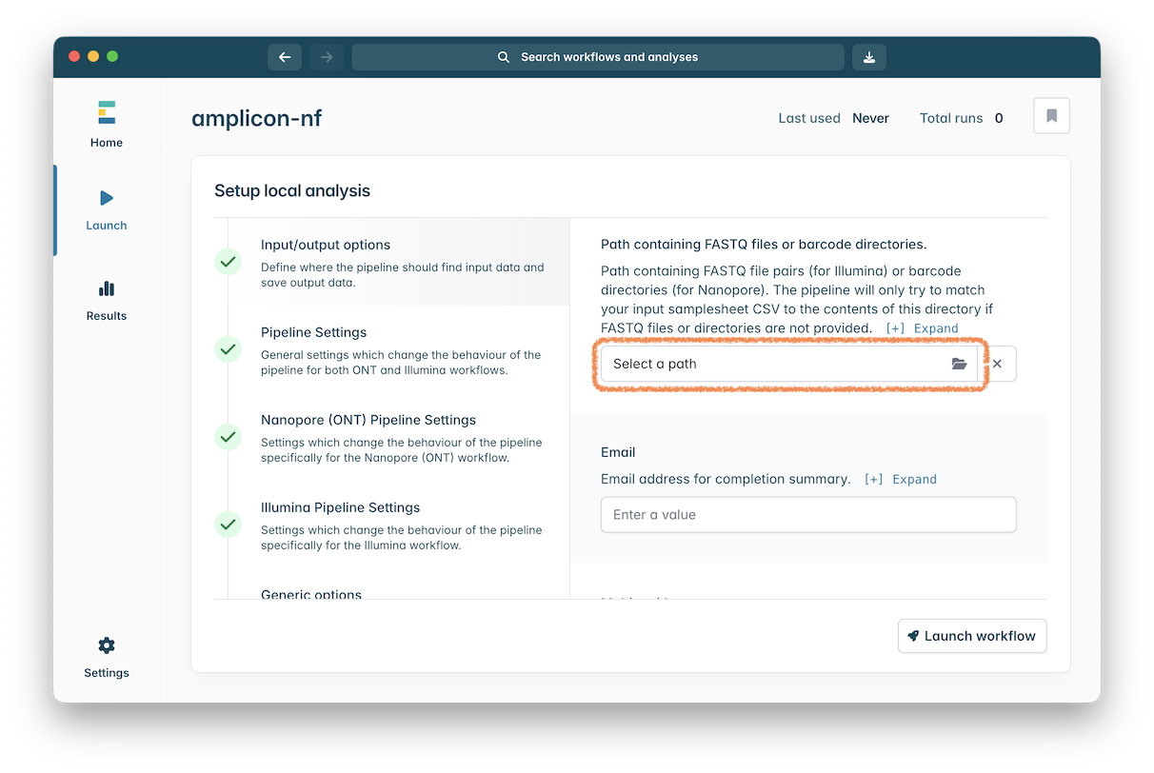Viewport: 1154px width, 773px height.
Task: Open the folder browse icon for path
Action: (959, 364)
